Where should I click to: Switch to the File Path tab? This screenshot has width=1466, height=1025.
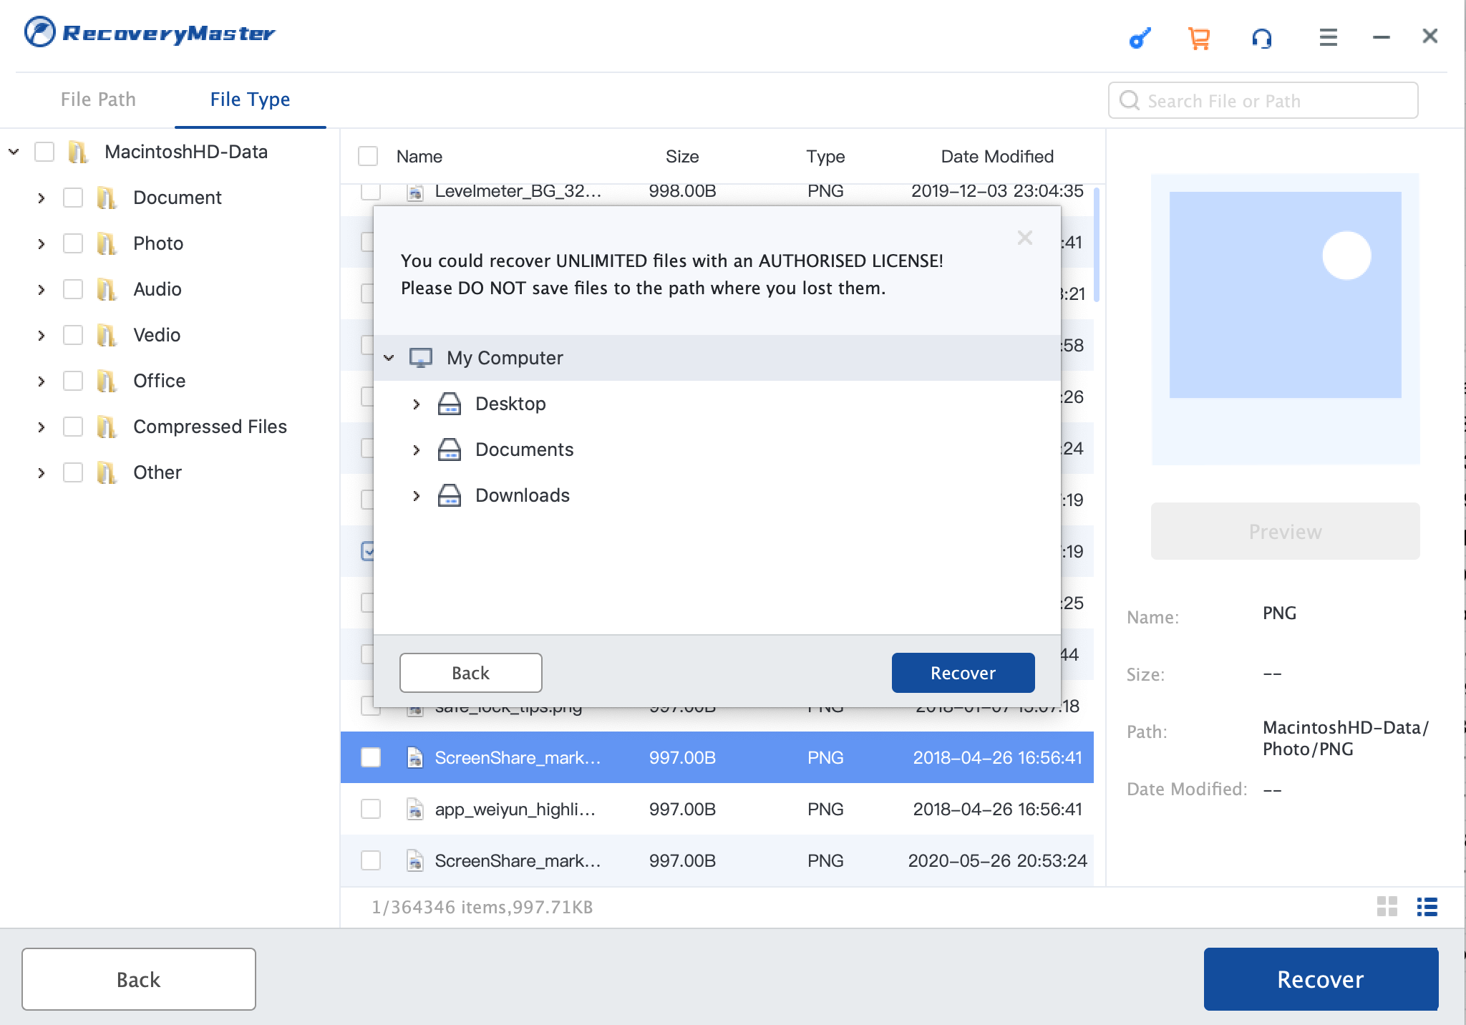tap(98, 99)
